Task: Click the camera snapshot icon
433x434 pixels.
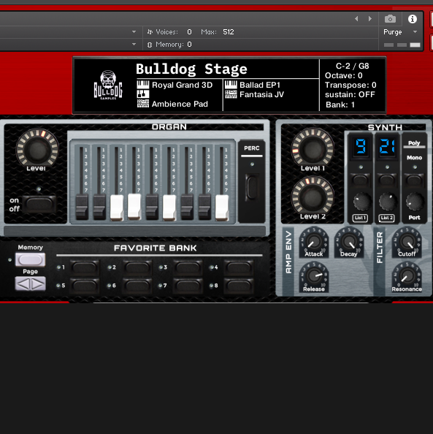Action: pos(390,19)
